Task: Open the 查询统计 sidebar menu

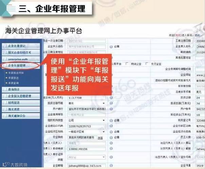Action: (21, 90)
